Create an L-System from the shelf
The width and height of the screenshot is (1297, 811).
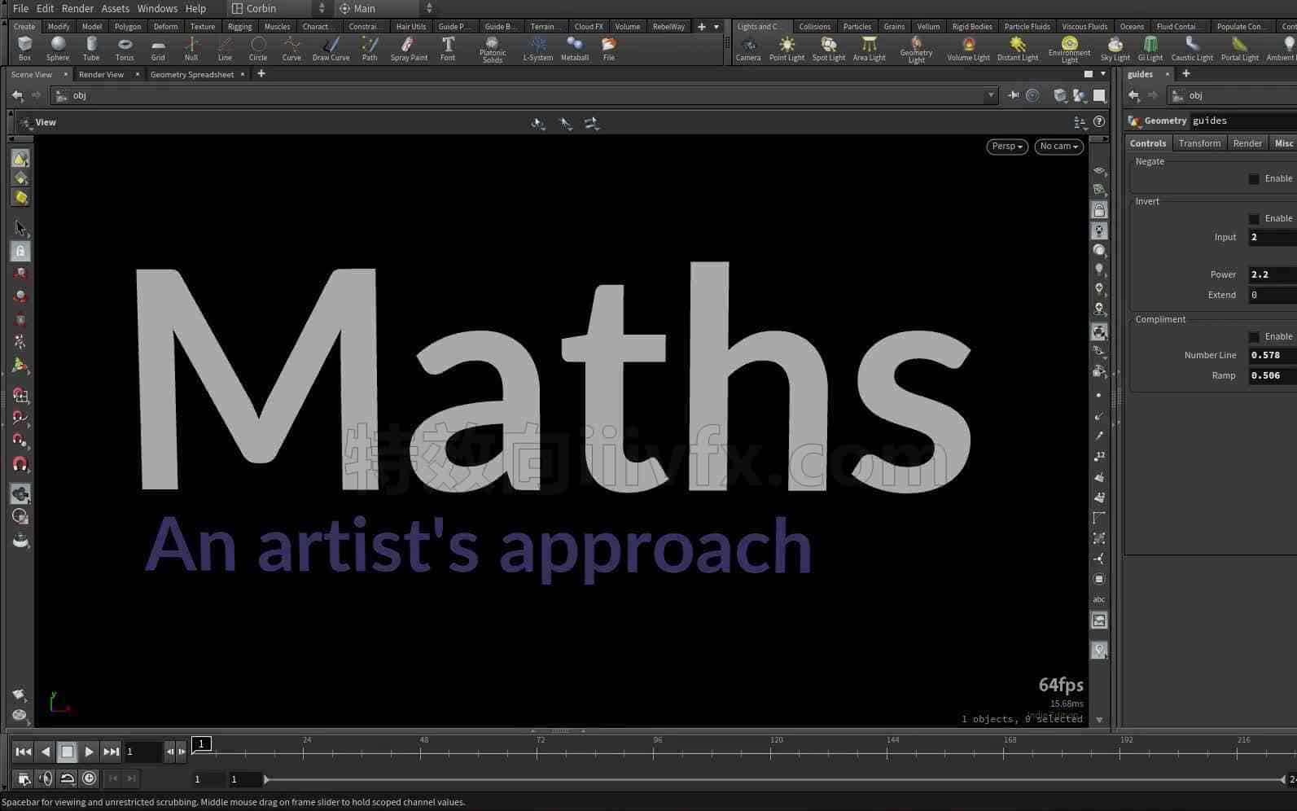click(538, 49)
